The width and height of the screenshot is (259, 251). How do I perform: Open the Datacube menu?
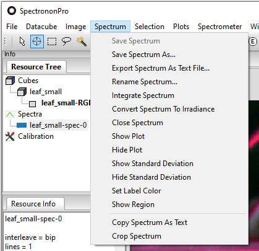41,27
